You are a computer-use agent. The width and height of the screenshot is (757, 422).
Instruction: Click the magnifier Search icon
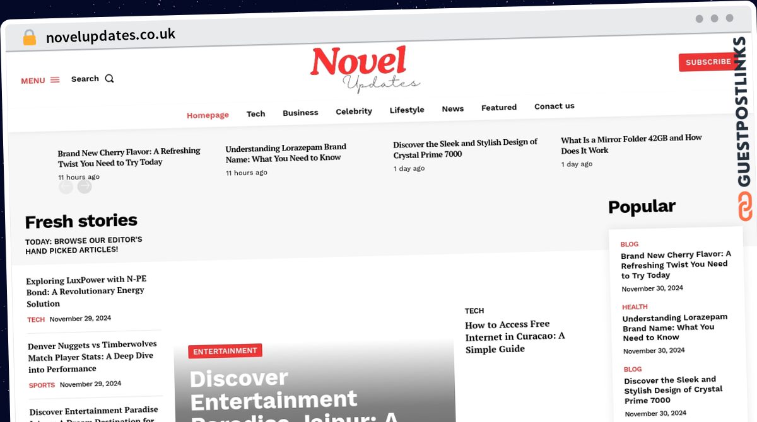[x=109, y=79]
